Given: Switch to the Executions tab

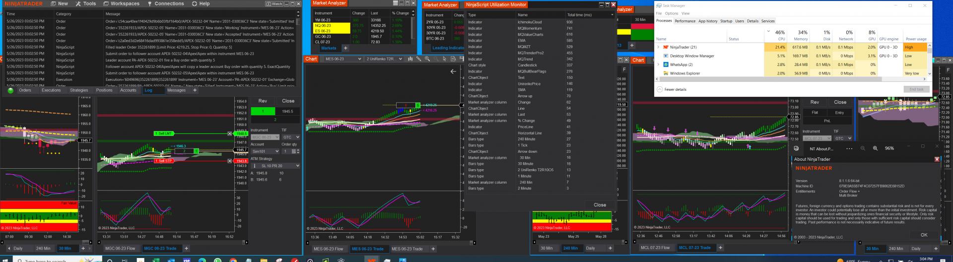Looking at the screenshot, I should pyautogui.click(x=51, y=90).
